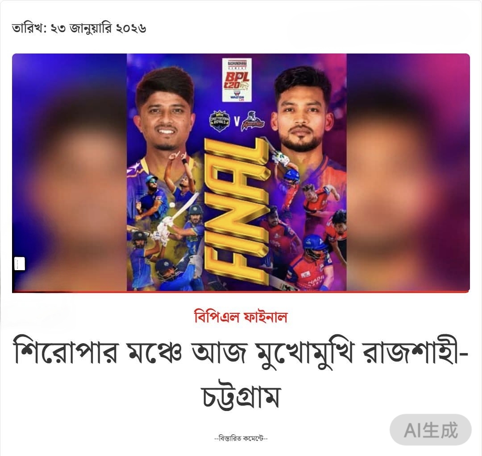
Task: Click the small white tag on blurred left panel
Action: point(20,264)
